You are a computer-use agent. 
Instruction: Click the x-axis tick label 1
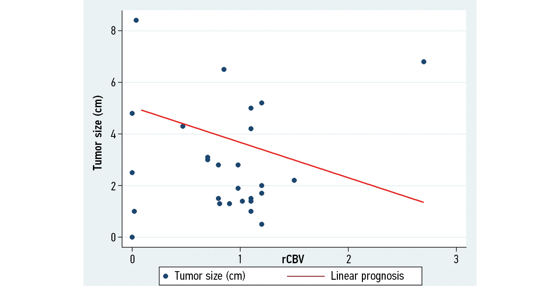(x=240, y=259)
